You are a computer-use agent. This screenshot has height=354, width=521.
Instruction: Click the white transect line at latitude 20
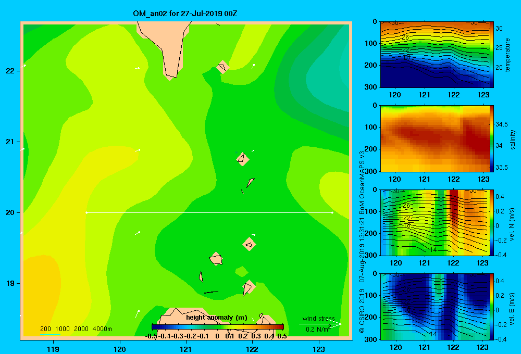(x=209, y=212)
